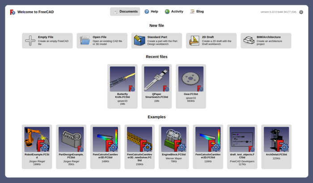Click the 'EngineBlock.FCStd' file name

(x=173, y=154)
